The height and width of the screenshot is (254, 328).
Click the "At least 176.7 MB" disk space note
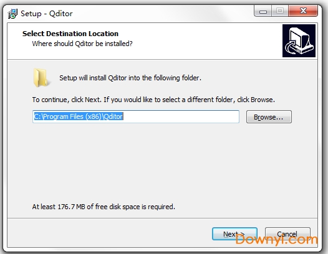[x=104, y=207]
